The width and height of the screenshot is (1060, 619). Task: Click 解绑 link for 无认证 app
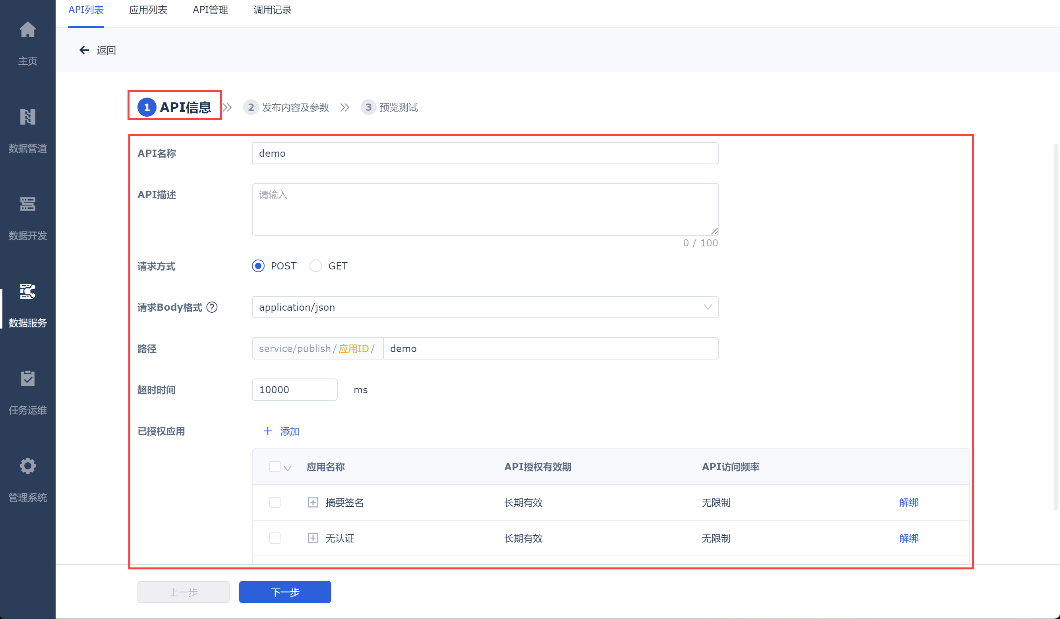coord(909,538)
